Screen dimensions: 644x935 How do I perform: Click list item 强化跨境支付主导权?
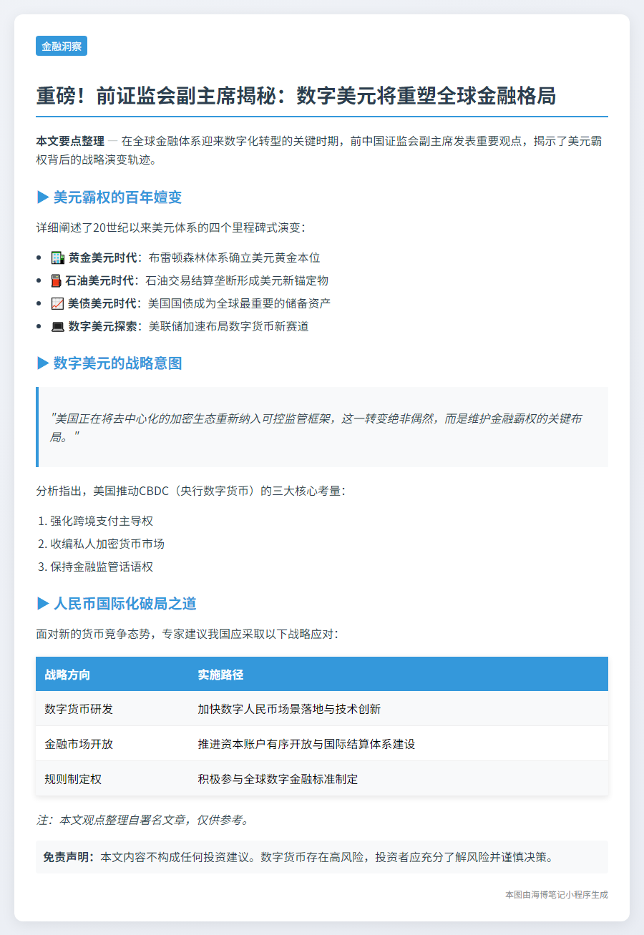pos(102,521)
